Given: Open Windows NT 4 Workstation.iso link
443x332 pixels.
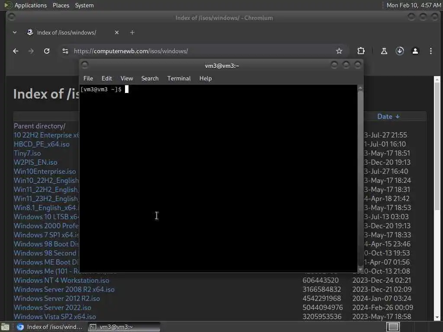Looking at the screenshot, I should [61, 280].
